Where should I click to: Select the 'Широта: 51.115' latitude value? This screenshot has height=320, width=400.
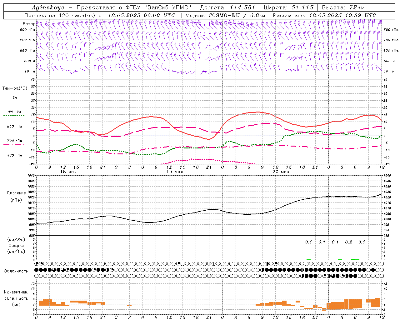(x=289, y=7)
